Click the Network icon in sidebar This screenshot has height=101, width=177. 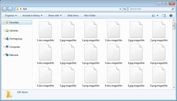point(7,55)
